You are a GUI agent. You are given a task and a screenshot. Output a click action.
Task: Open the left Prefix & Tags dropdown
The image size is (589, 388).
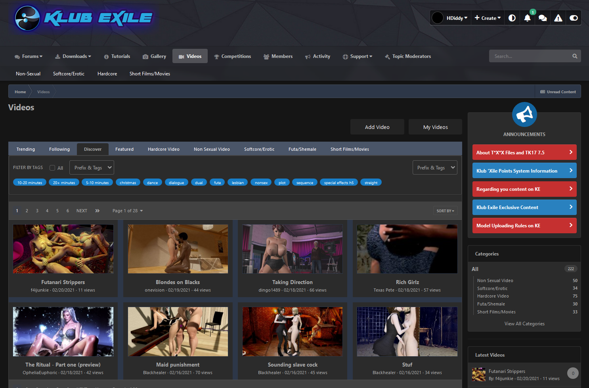92,167
